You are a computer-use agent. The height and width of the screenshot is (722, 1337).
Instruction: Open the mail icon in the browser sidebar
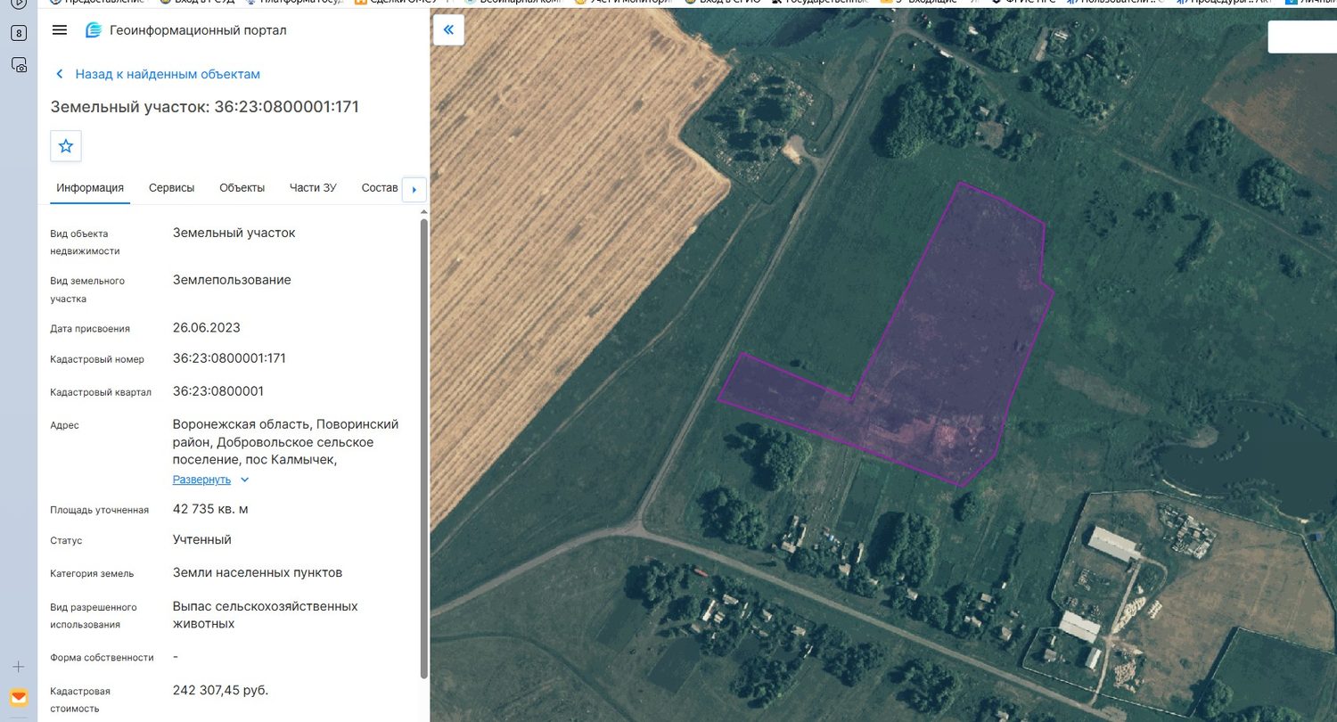click(x=19, y=698)
